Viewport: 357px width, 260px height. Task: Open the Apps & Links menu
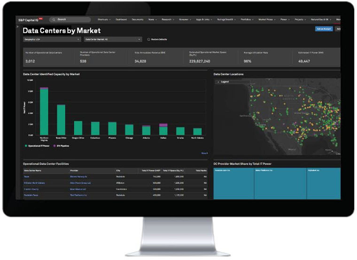(x=204, y=20)
